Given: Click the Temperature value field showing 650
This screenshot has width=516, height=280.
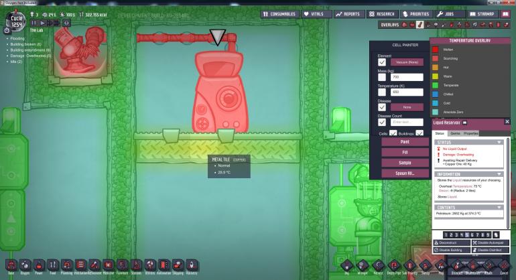Looking at the screenshot, I should click(407, 92).
